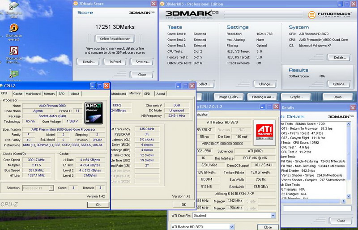Switch to the Cache tab in CPU-Z
Screen dimensions: 358x230
18,94
